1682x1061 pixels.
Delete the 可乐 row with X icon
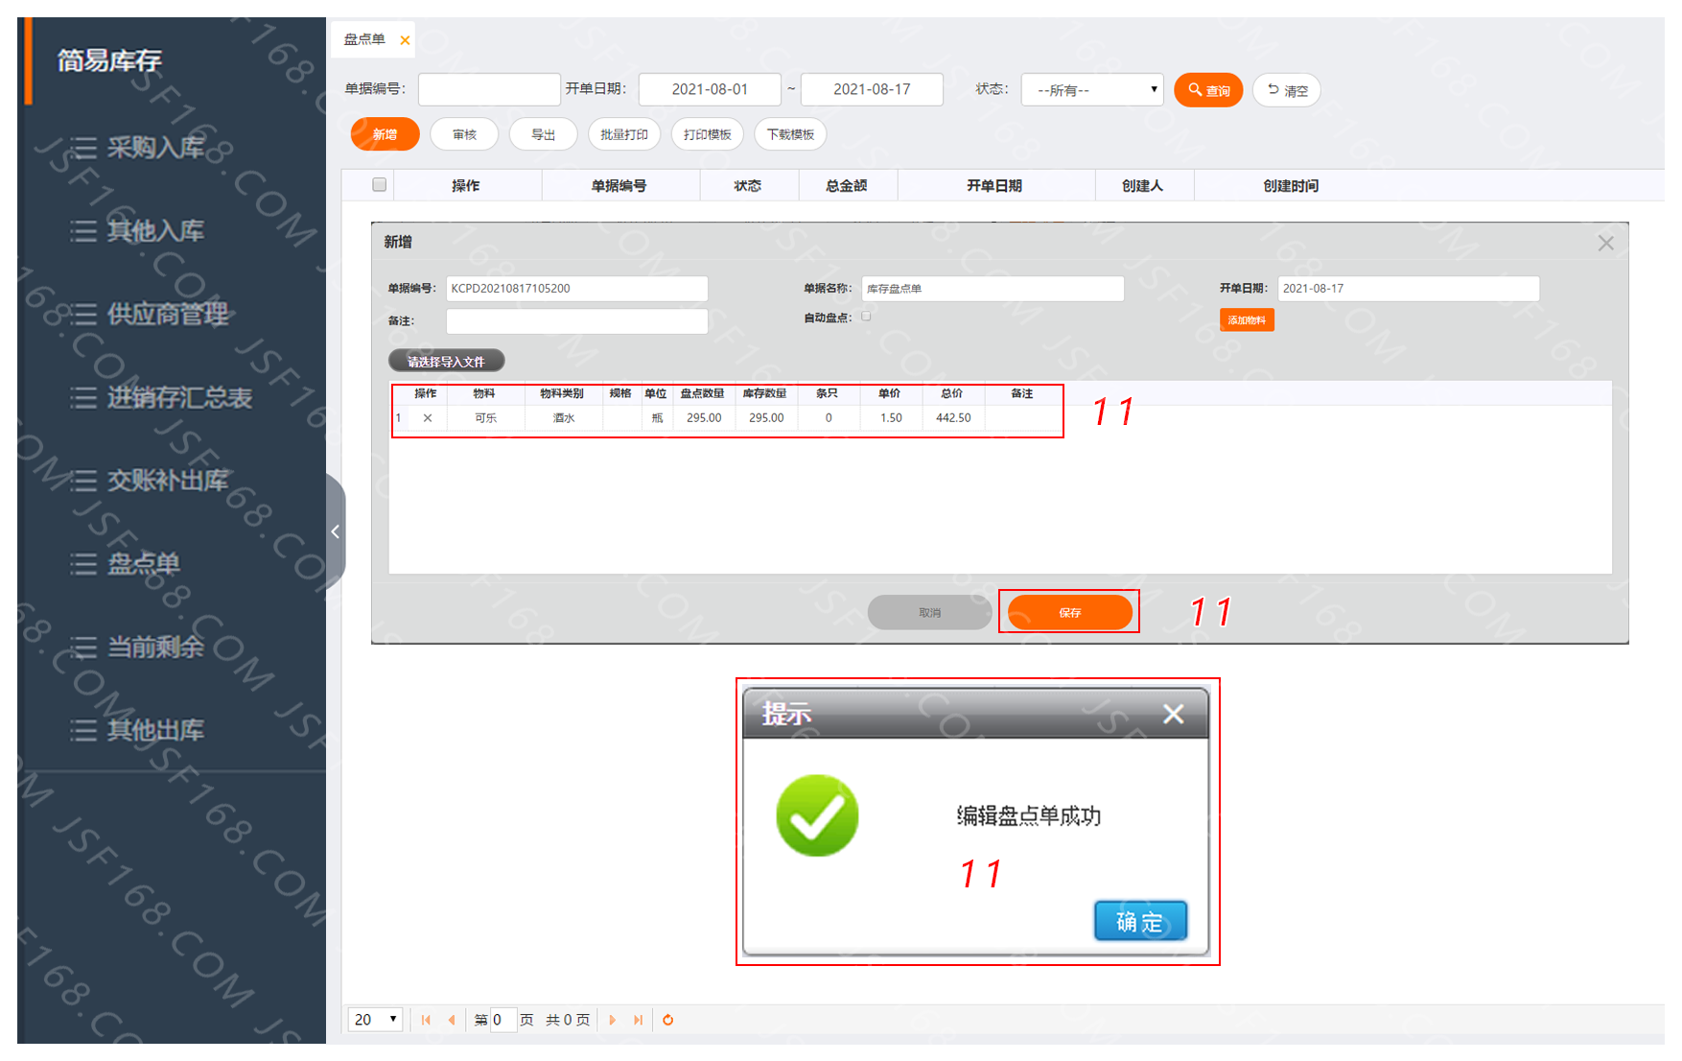click(x=428, y=418)
